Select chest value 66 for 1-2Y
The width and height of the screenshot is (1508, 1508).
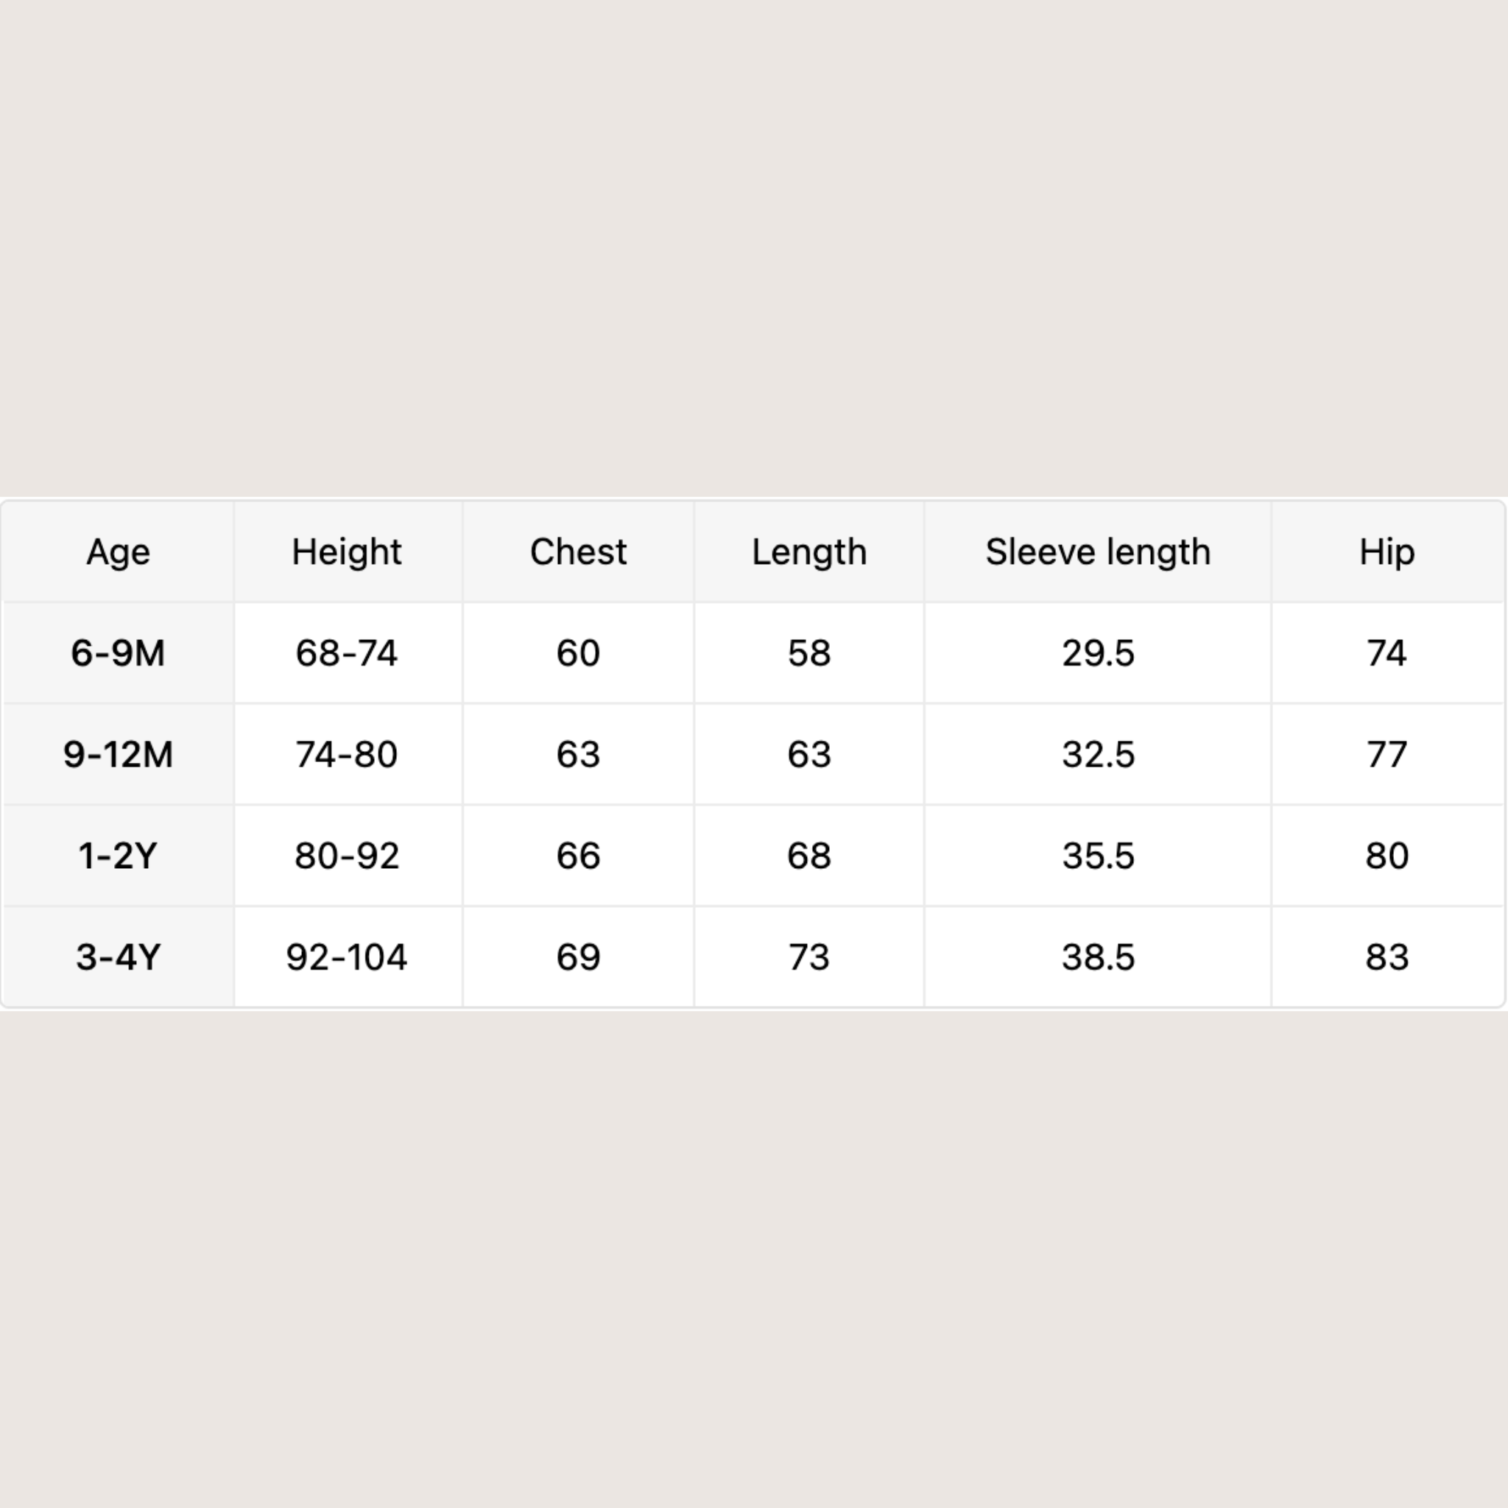[x=577, y=856]
